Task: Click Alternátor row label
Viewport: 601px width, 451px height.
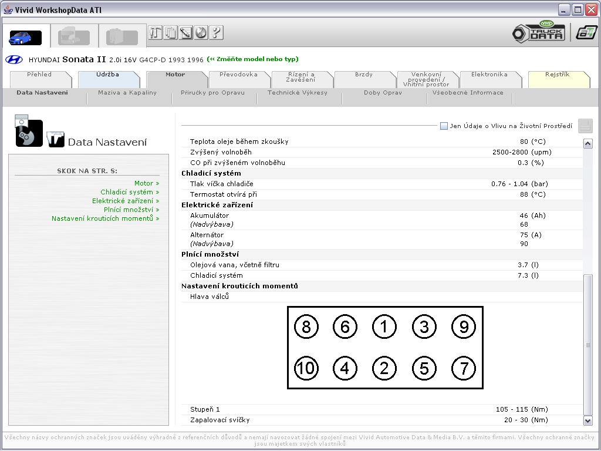Action: click(207, 235)
